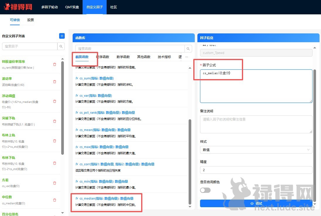Image resolution: width=321 pixels, height=216 pixels.
Task: Open the 股票 tab
Action: click(x=30, y=20)
